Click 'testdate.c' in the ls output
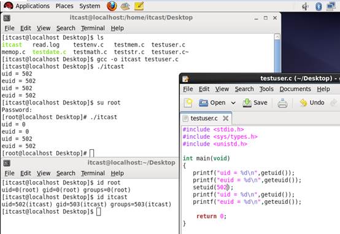 49,52
